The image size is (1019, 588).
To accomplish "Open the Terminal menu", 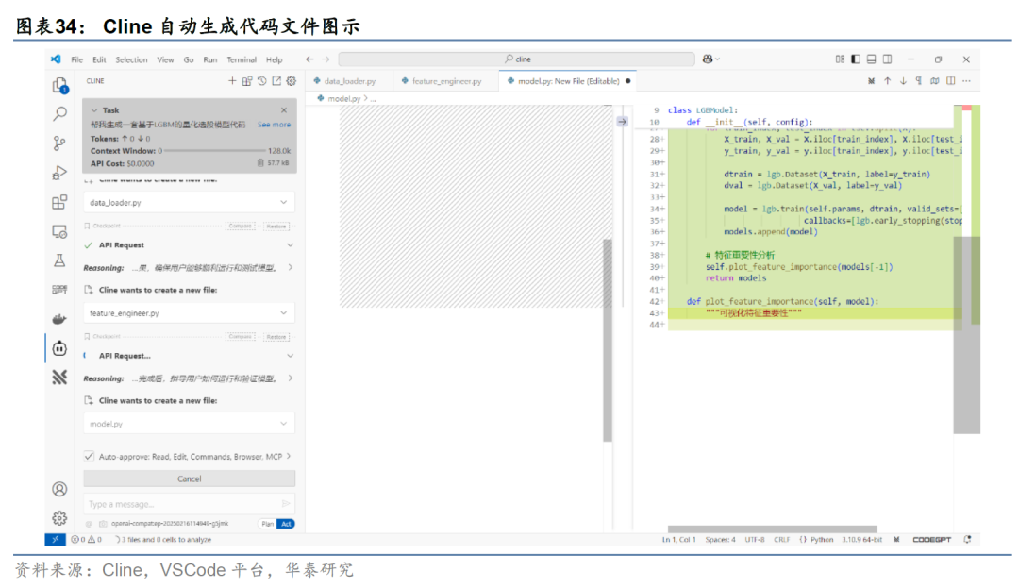I will pyautogui.click(x=242, y=59).
